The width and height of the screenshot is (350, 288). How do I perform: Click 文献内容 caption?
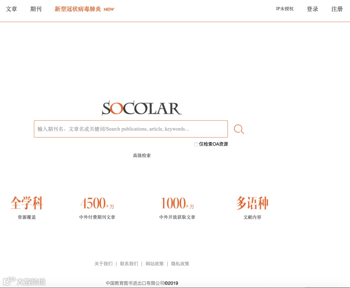point(252,217)
